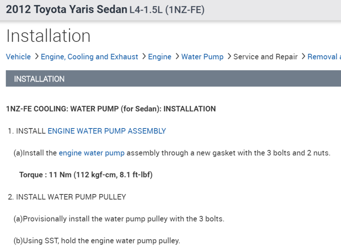The image size is (341, 252).
Task: Select the Water Pump breadcrumb link
Action: (202, 57)
